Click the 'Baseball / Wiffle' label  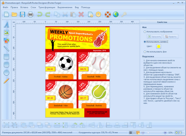pos(94,77)
